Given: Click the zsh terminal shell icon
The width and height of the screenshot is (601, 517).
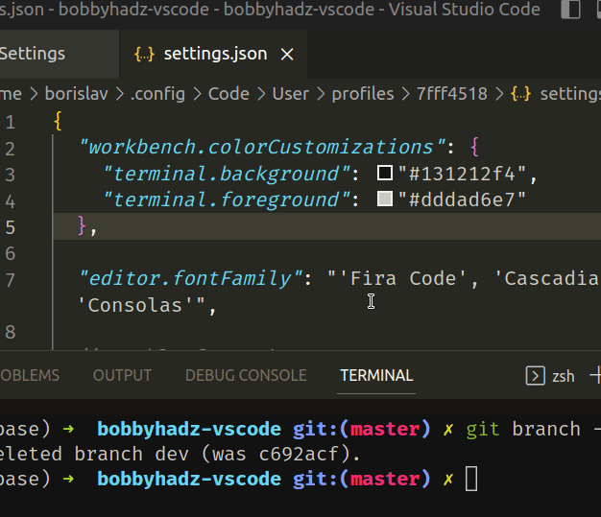Looking at the screenshot, I should point(535,376).
